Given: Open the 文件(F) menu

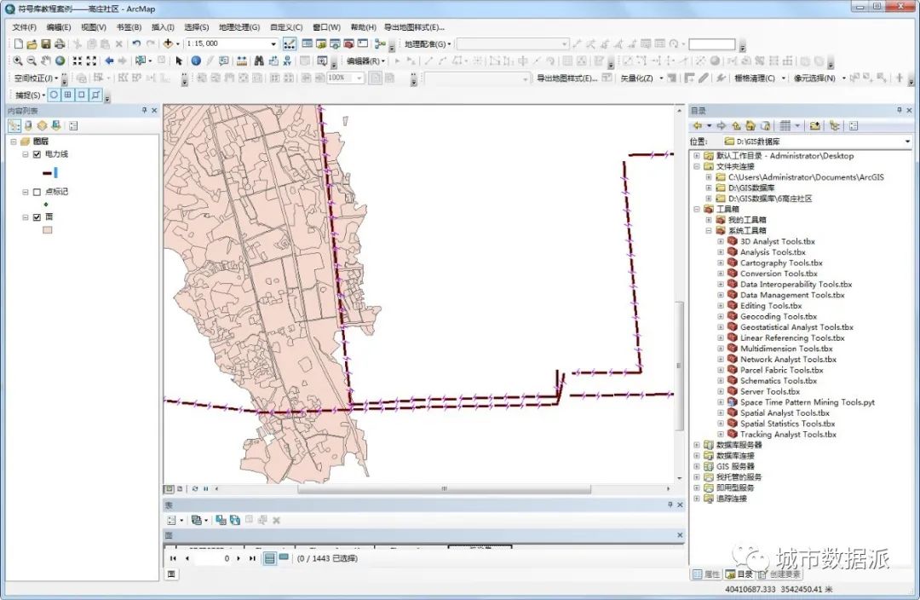Looking at the screenshot, I should tap(24, 27).
